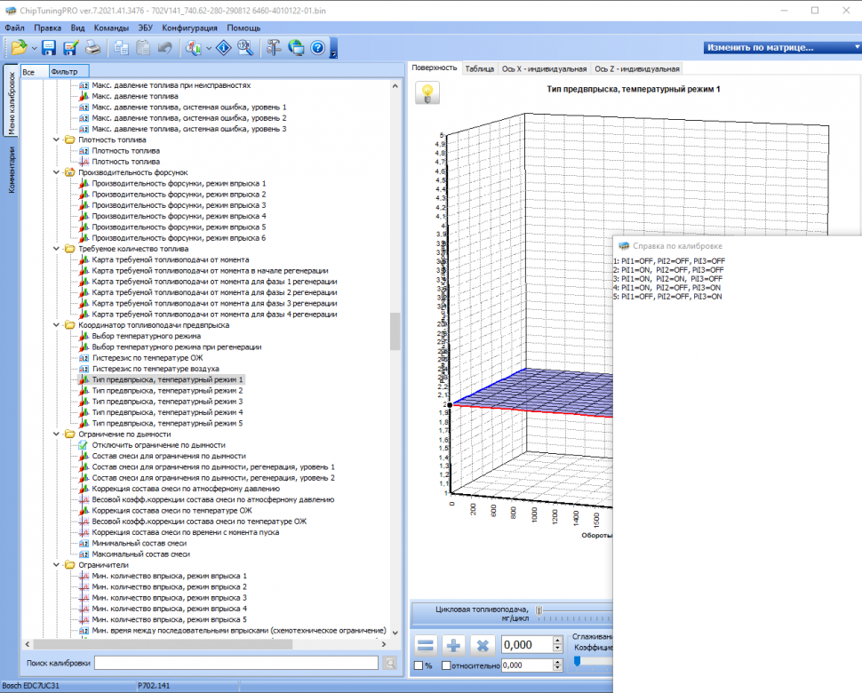Image resolution: width=862 pixels, height=693 pixels.
Task: Collapse the 'Ограничение по дымности' tree group
Action: pyautogui.click(x=58, y=434)
